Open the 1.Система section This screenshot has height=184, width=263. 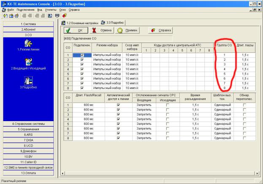coord(28,24)
